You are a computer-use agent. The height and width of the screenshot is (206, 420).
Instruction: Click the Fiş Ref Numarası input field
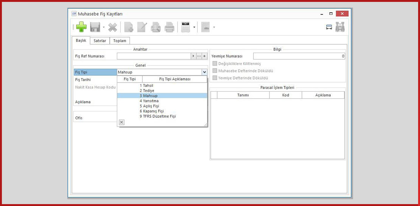click(x=154, y=56)
